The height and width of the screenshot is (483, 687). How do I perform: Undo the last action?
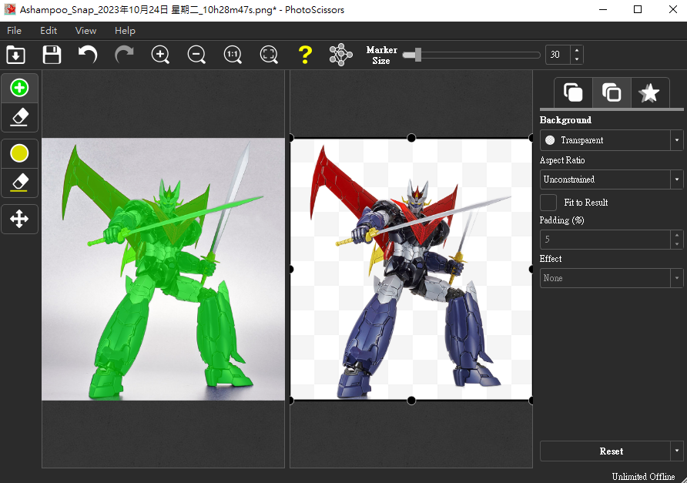(x=88, y=55)
